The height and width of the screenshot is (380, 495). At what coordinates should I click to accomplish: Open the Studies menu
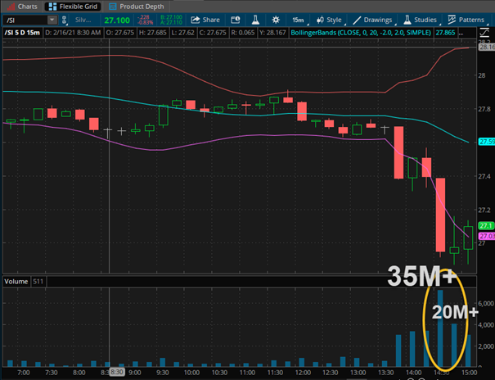point(421,19)
